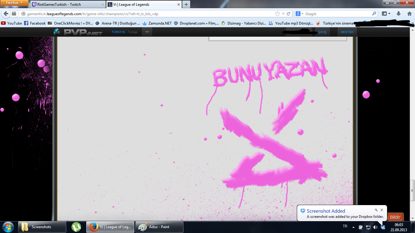This screenshot has width=415, height=233.
Task: Expand the PVP.net region dropdown arrow
Action: tap(147, 32)
